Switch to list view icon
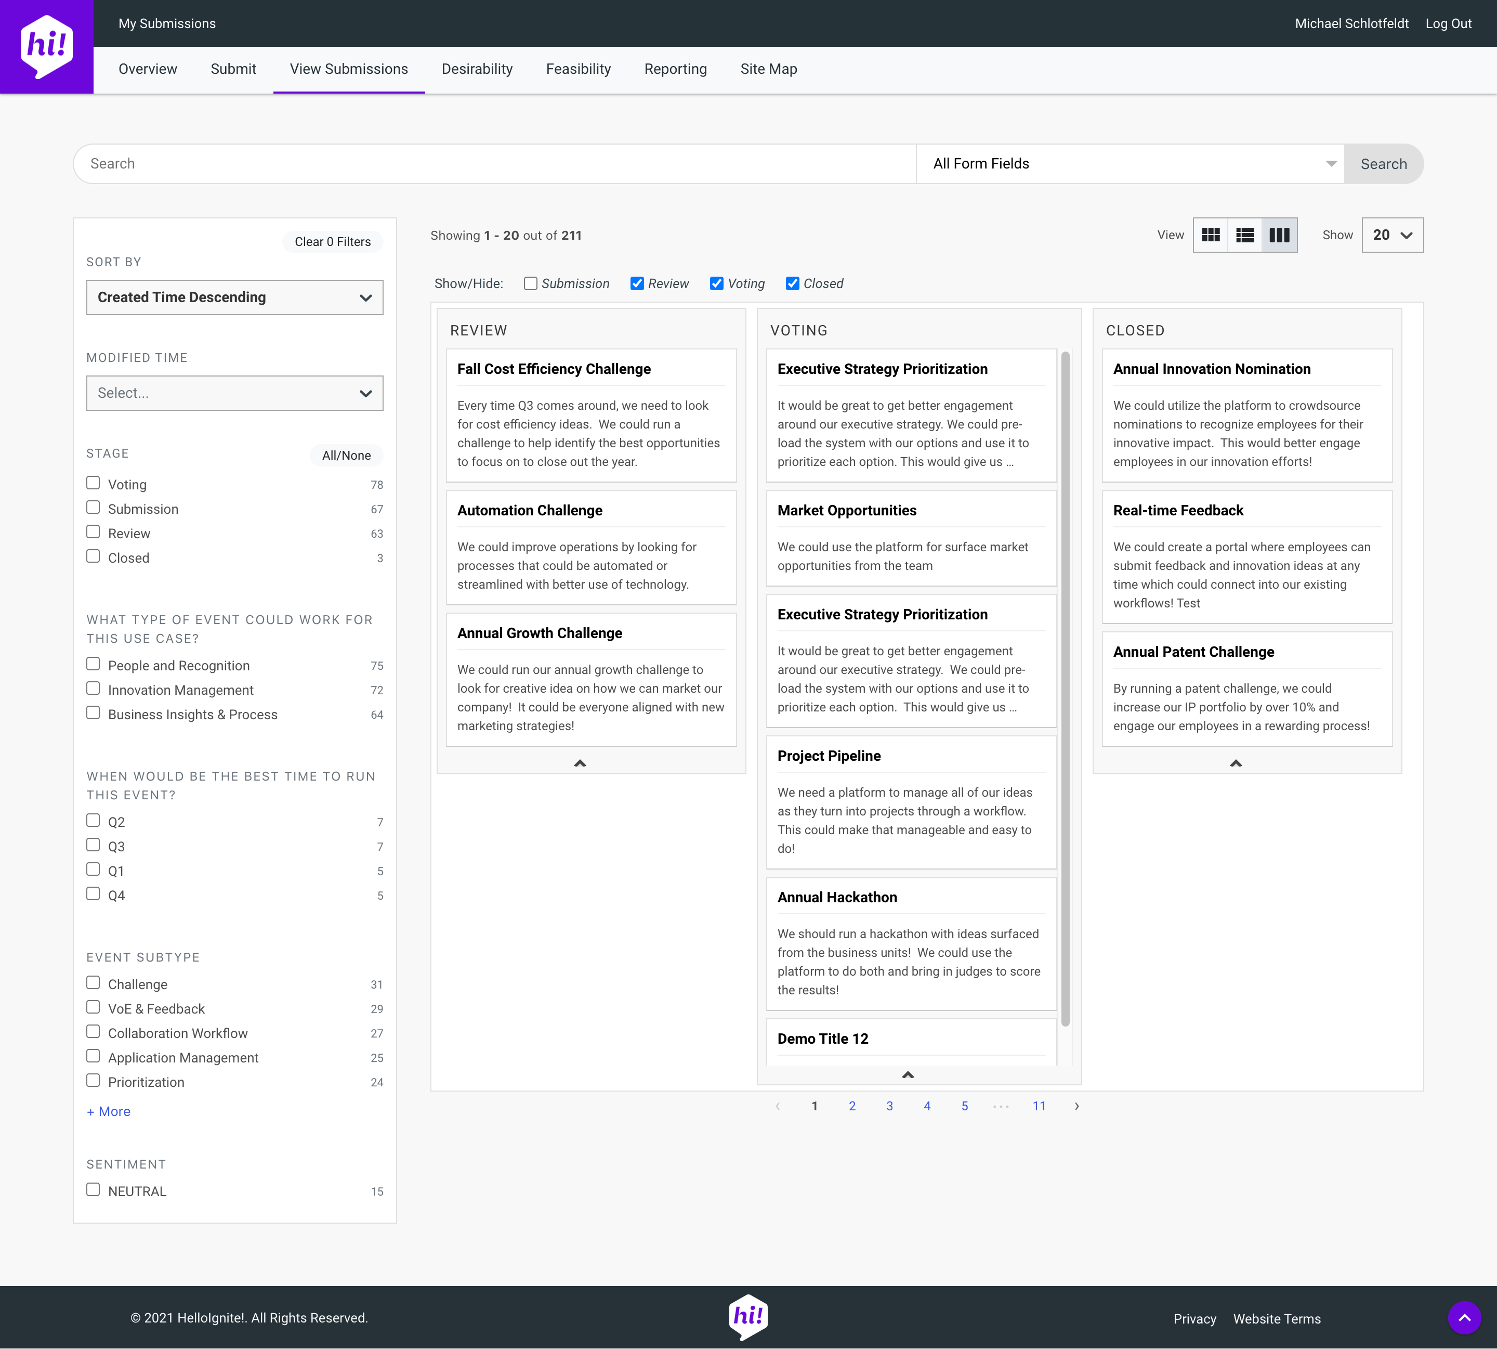Screen dimensions: 1497x1349 point(1245,235)
